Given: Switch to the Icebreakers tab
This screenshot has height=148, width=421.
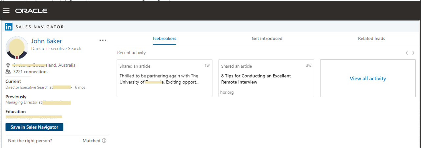Looking at the screenshot, I should 165,38.
